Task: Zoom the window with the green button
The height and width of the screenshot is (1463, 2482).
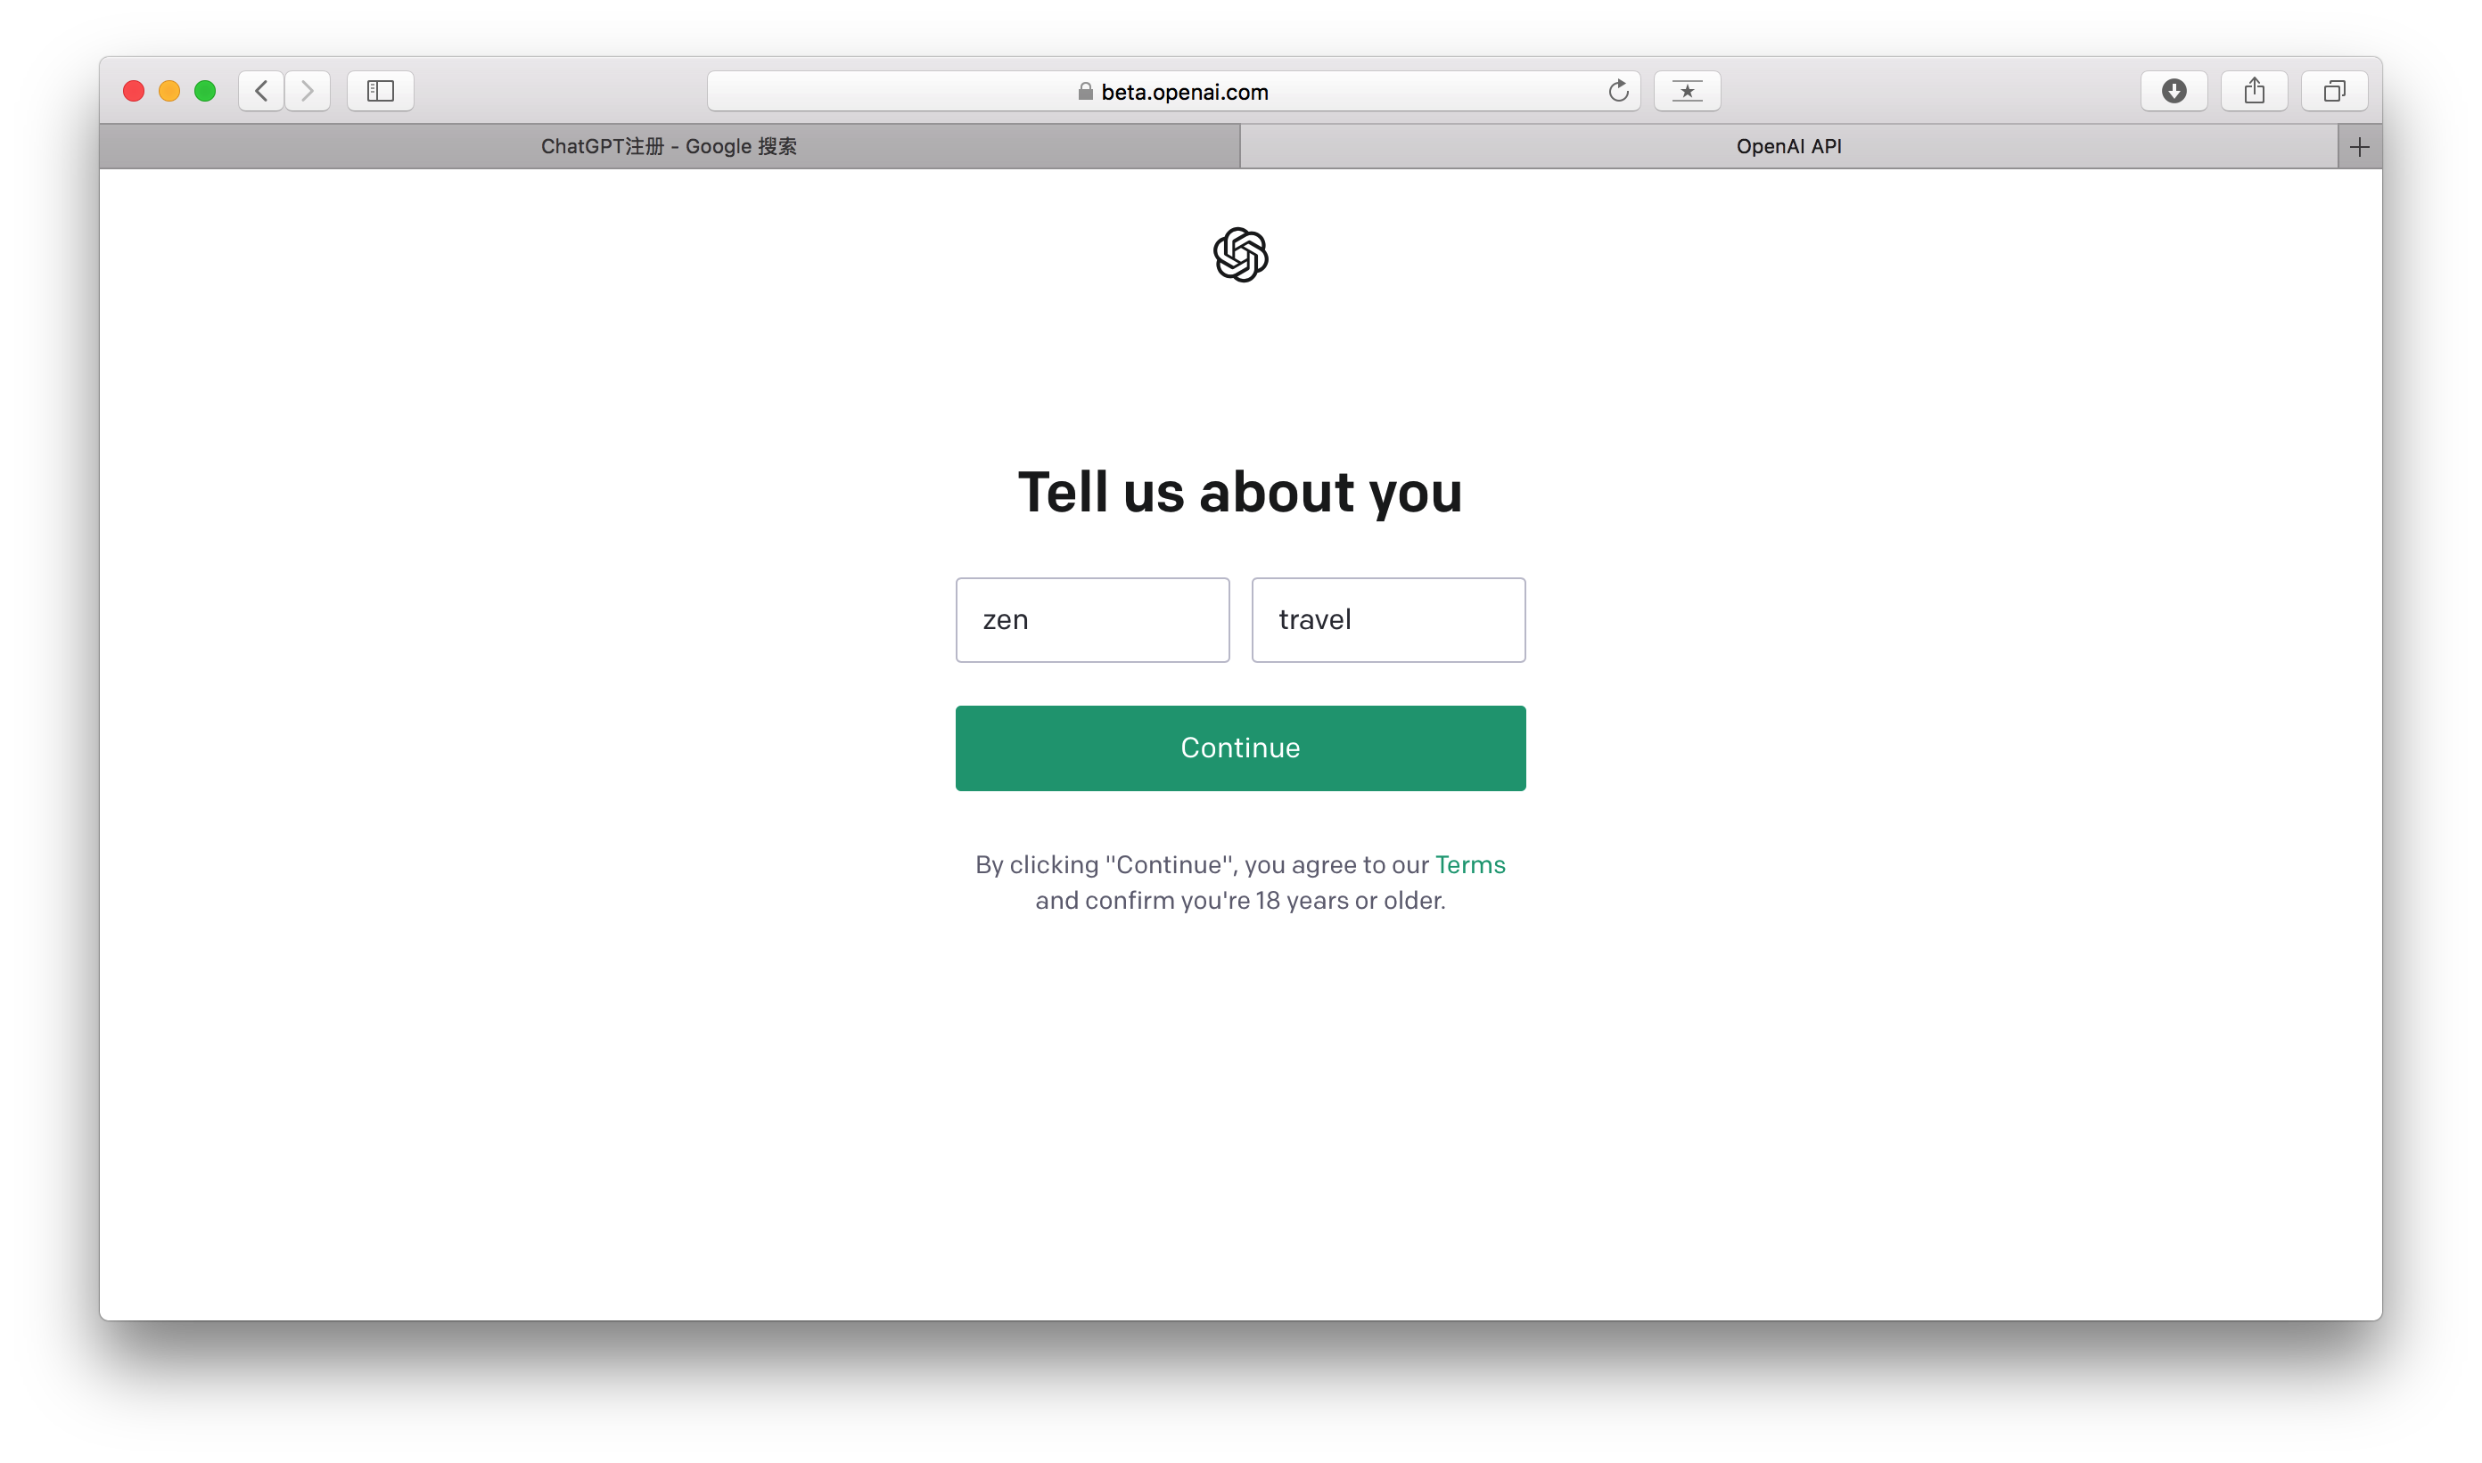Action: tap(205, 91)
